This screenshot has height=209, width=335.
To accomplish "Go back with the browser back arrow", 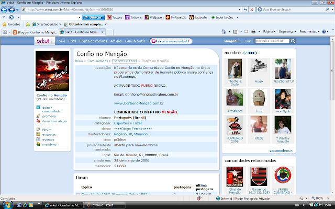I will pyautogui.click(x=4, y=9).
